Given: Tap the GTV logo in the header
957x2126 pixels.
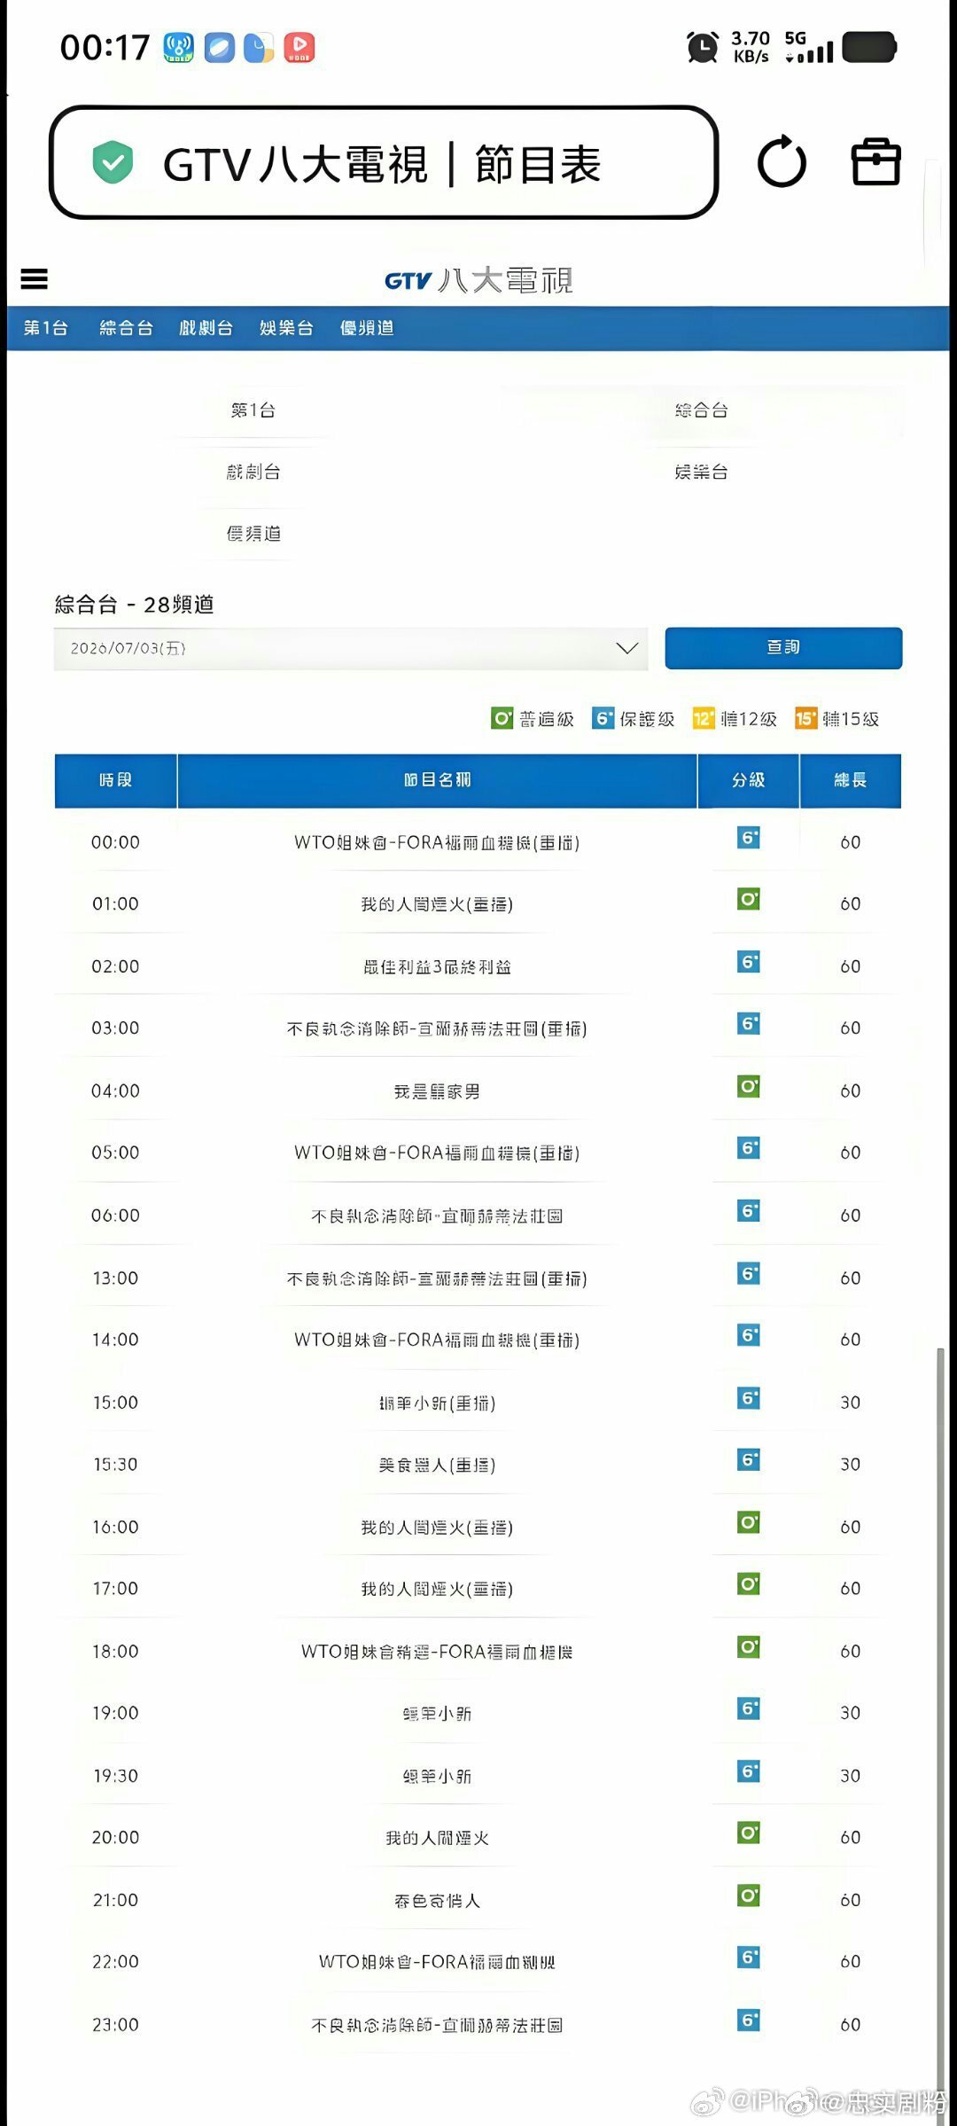Looking at the screenshot, I should 478,280.
